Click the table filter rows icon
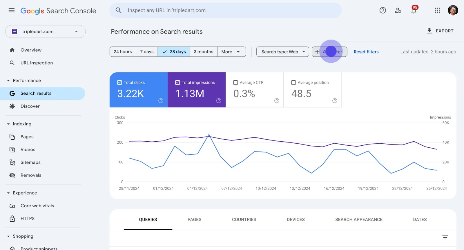The image size is (464, 250). [445, 237]
